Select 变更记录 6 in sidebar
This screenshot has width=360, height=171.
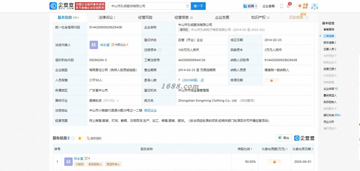point(330,69)
